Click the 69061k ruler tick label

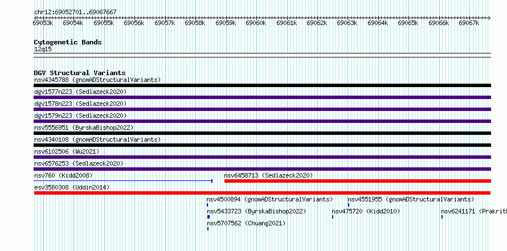point(287,23)
